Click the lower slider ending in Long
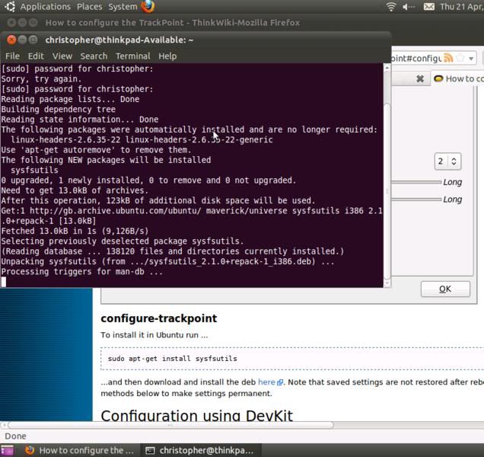This screenshot has width=484, height=457. [416, 200]
